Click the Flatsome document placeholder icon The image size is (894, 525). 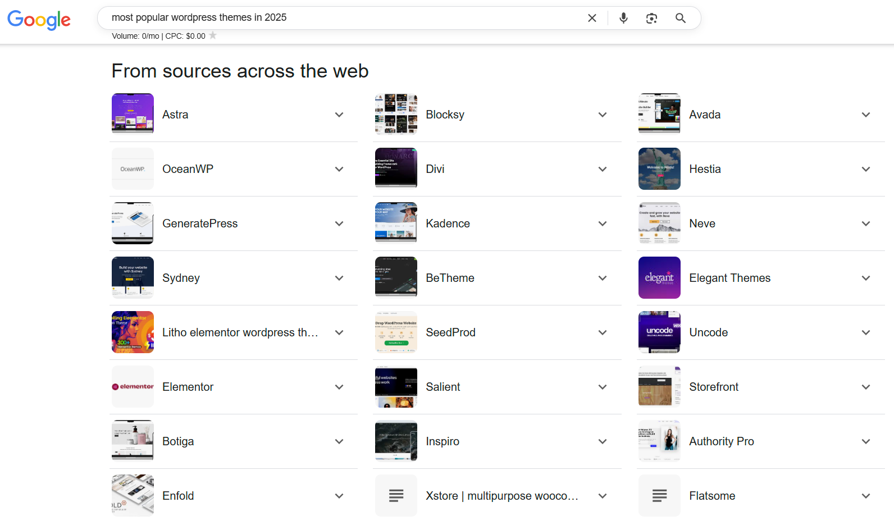659,496
